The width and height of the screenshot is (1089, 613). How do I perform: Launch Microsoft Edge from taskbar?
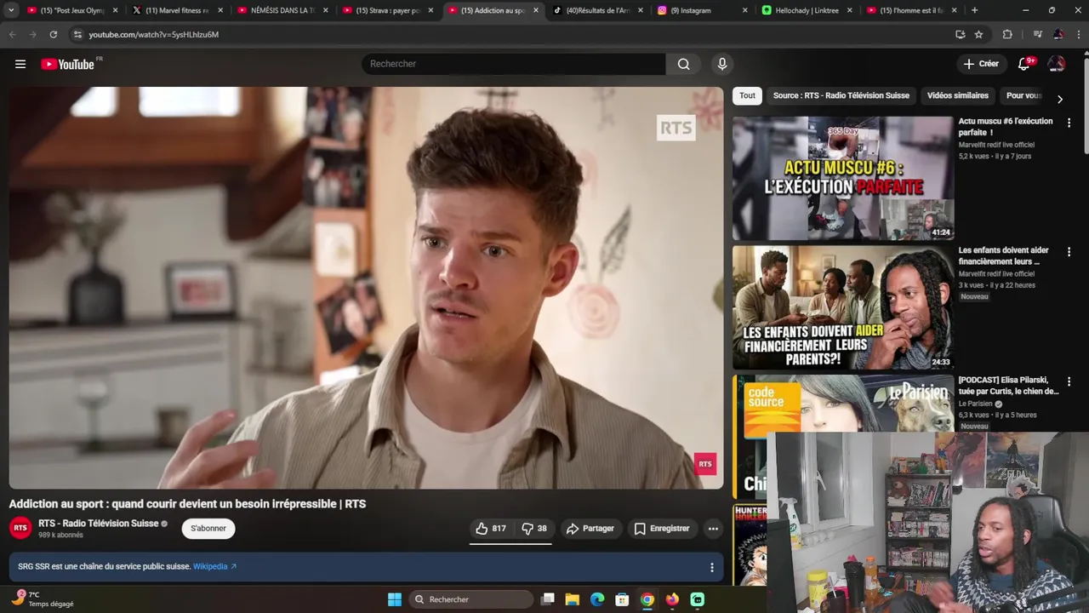(x=597, y=599)
